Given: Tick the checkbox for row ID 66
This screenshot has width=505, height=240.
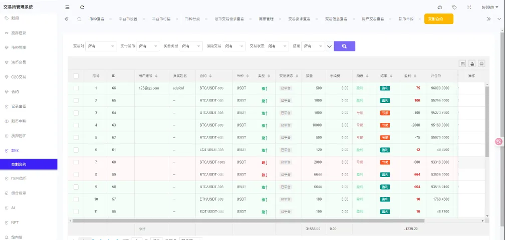Looking at the screenshot, I should click(x=76, y=88).
